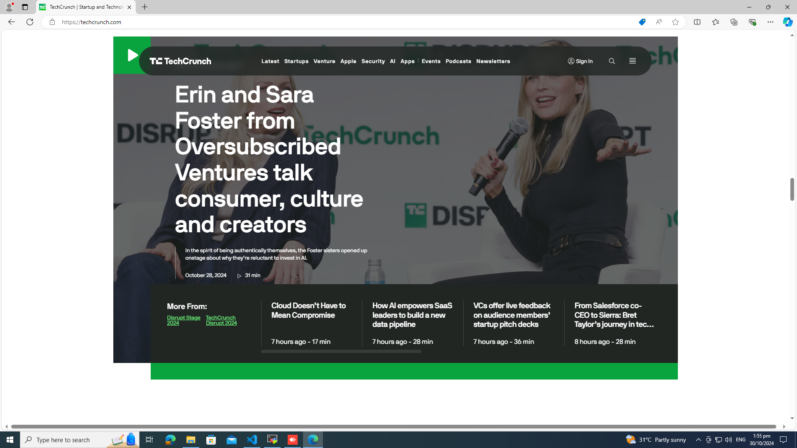The image size is (797, 448).
Task: Click the vertical scrollbar thumb
Action: [792, 189]
